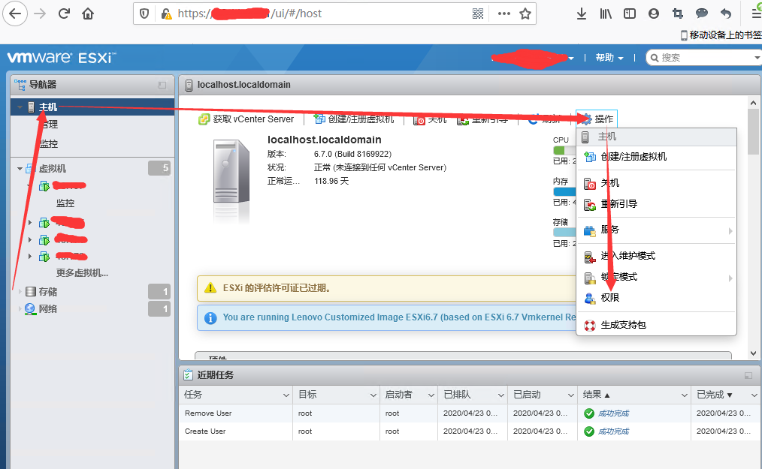Open the 服务 submenu

[x=656, y=230]
